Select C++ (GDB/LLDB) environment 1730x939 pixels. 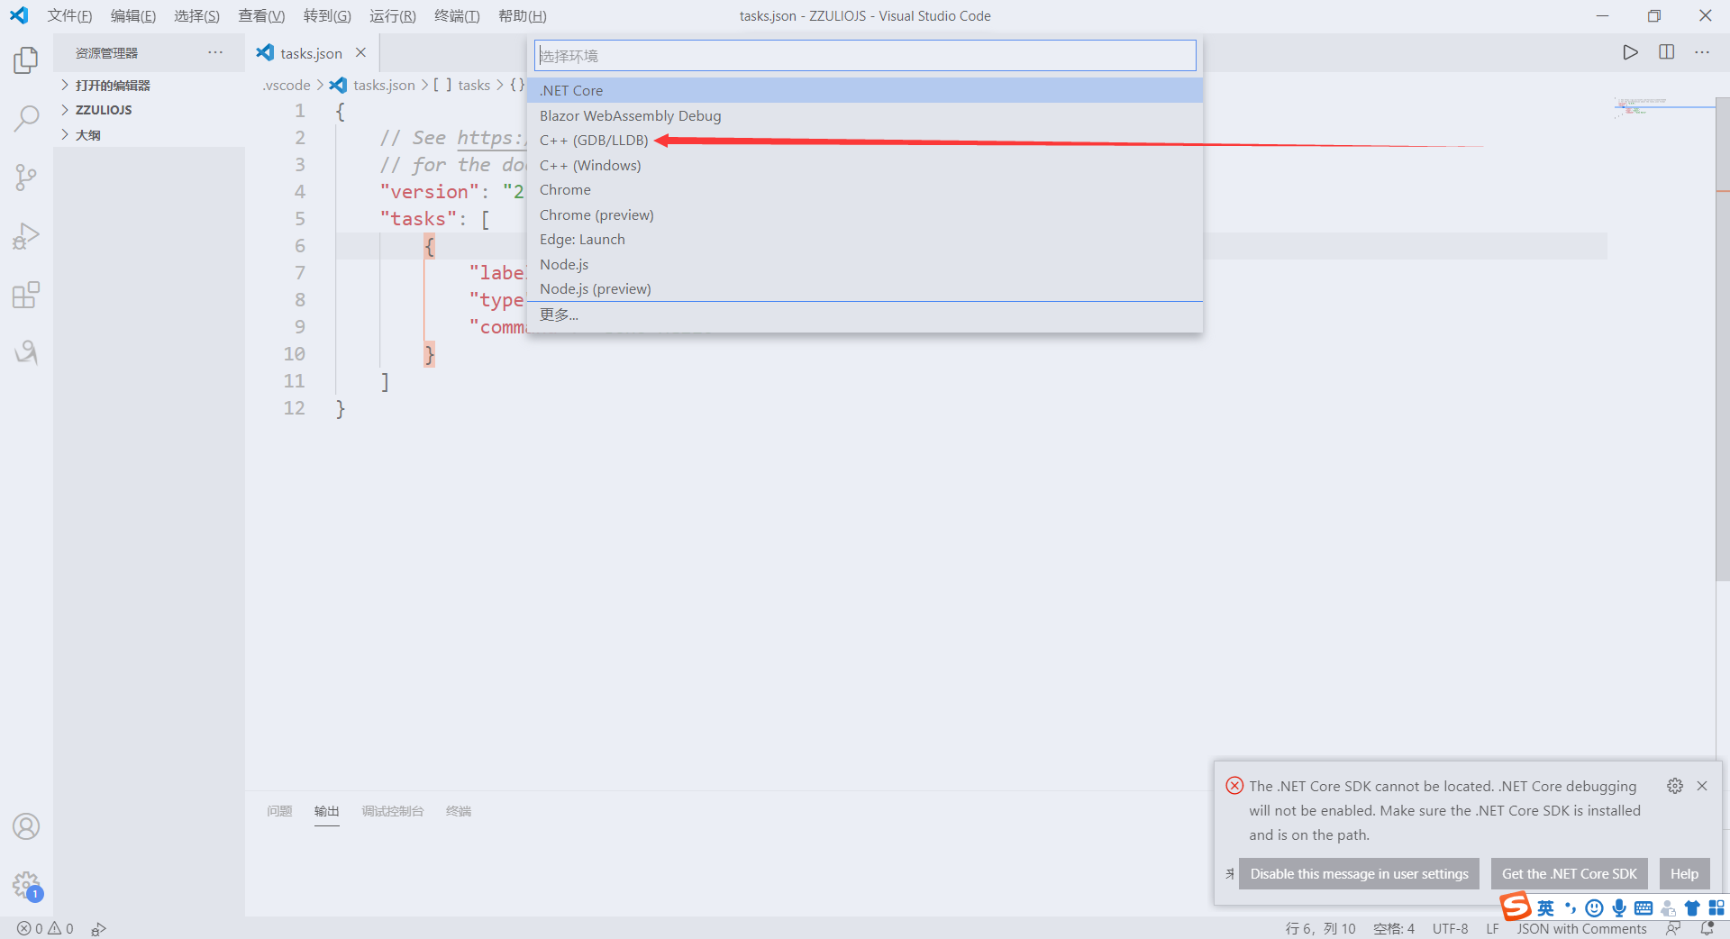click(x=594, y=141)
